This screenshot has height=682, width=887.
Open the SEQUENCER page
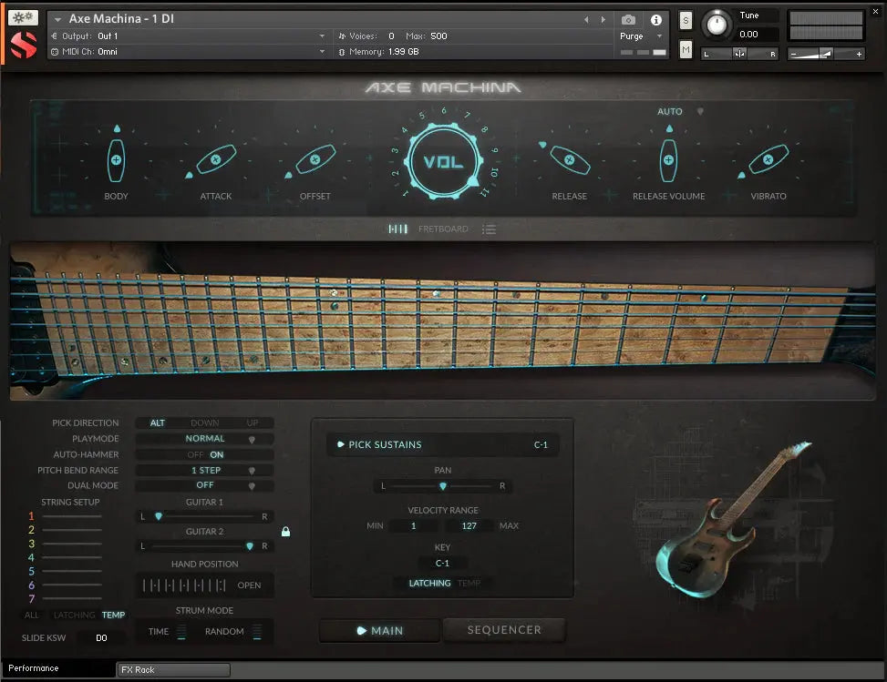click(x=504, y=630)
